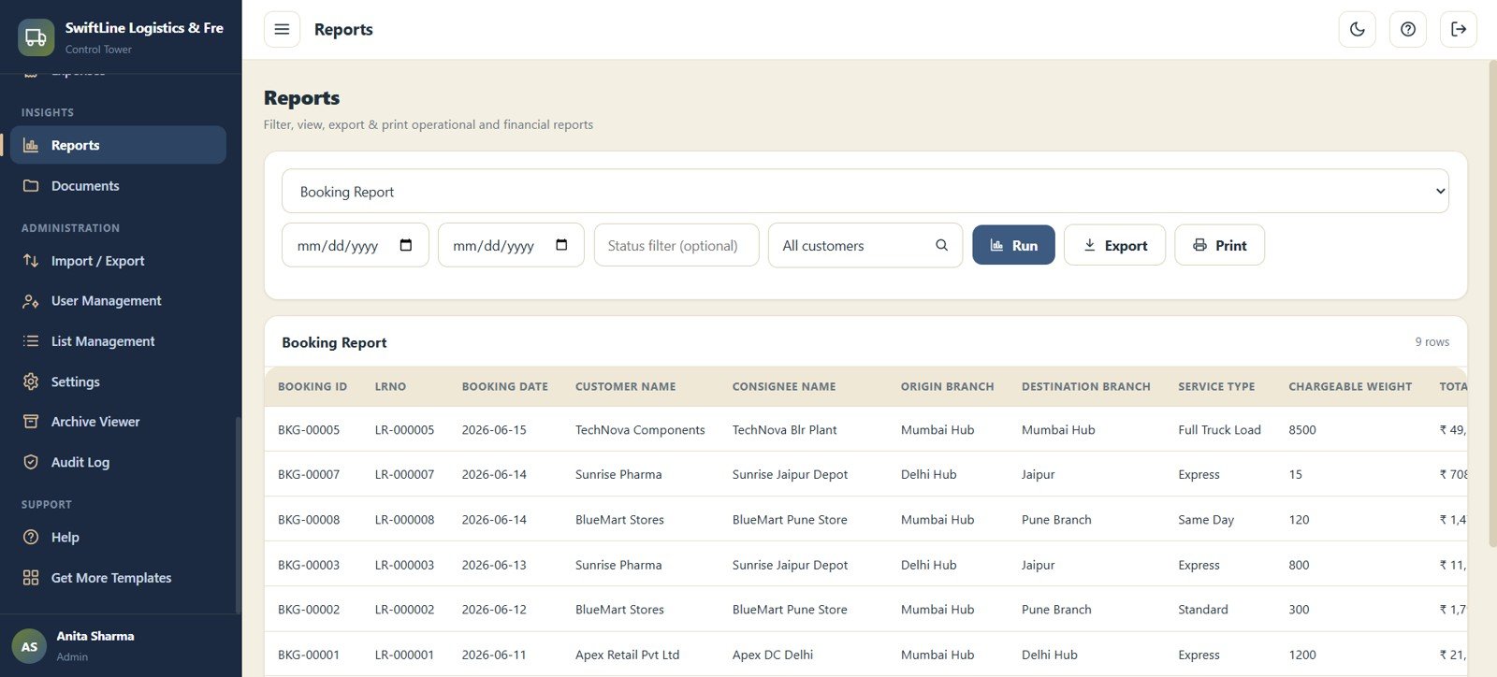Open Get More Templates

click(x=118, y=577)
